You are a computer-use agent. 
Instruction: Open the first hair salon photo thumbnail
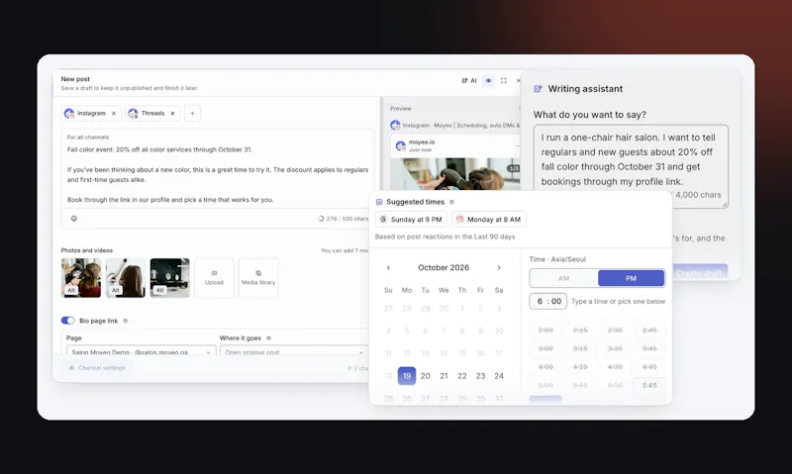81,278
